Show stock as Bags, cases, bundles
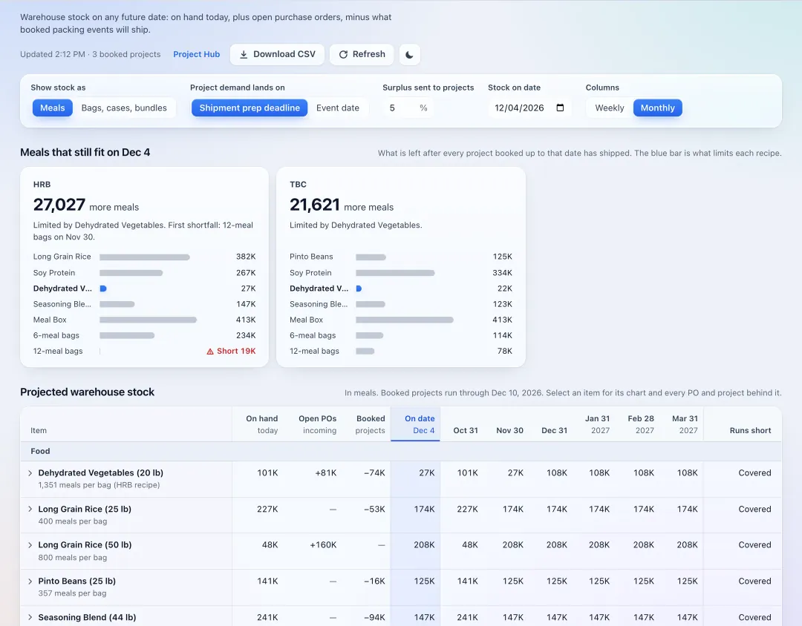802x626 pixels. 124,108
